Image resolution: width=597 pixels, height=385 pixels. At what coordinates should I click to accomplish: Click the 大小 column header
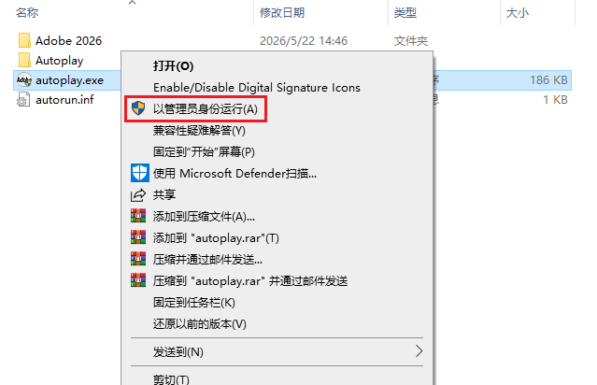click(x=518, y=13)
